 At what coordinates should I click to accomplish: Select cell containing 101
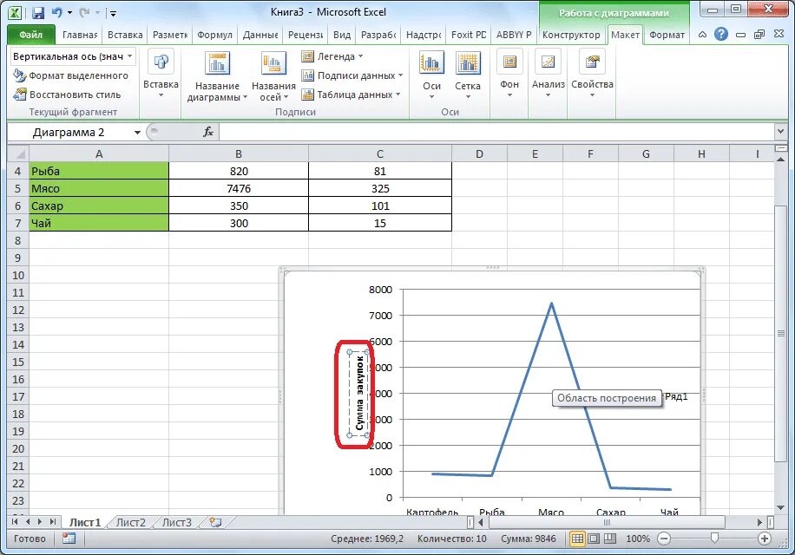point(380,206)
